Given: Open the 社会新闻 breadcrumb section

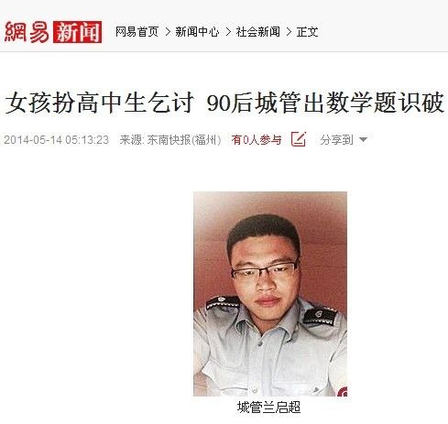Looking at the screenshot, I should click(x=257, y=32).
